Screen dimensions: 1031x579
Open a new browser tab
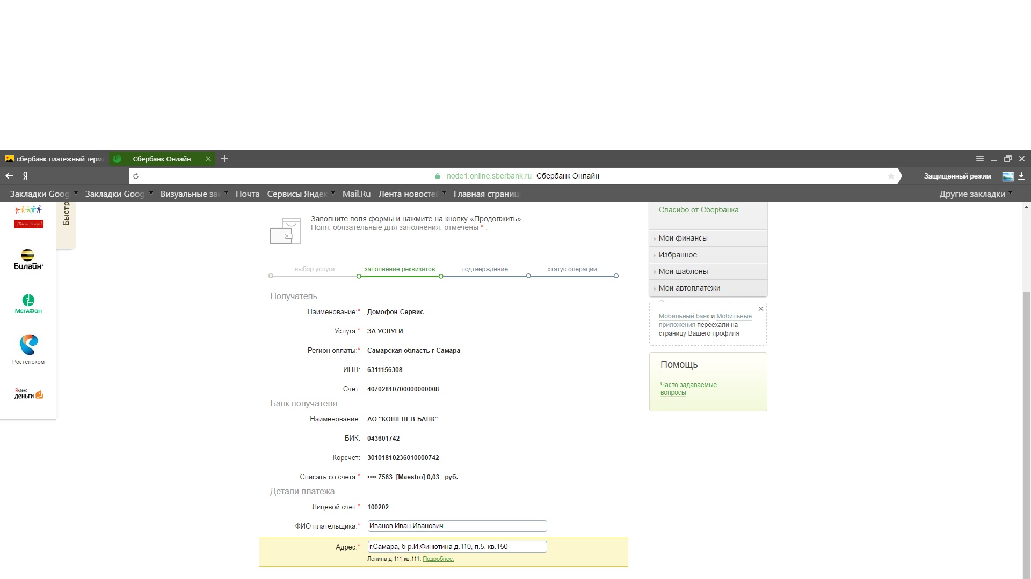click(224, 159)
